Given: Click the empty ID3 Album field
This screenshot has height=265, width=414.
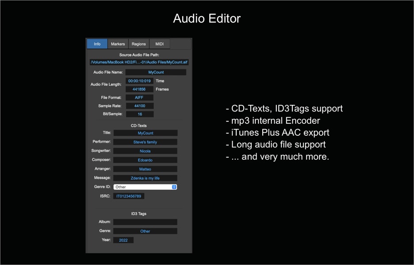Looking at the screenshot, I should click(x=145, y=222).
